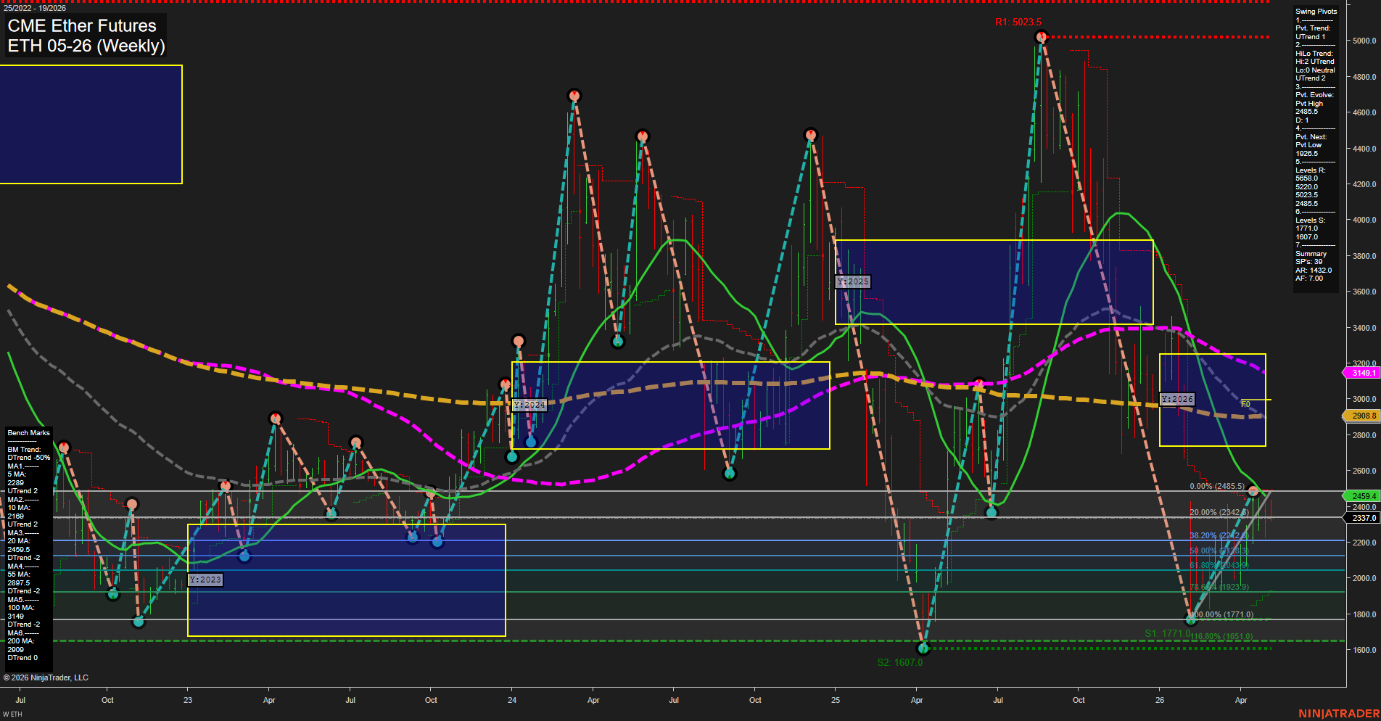This screenshot has height=721, width=1381.
Task: Click the green 2459.4 price marker
Action: point(1361,496)
